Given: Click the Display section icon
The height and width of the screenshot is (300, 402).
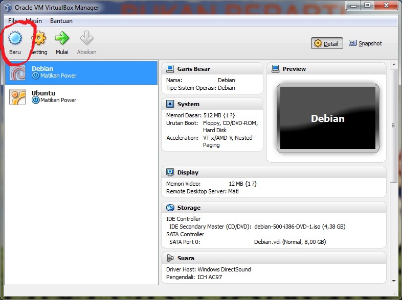Looking at the screenshot, I should point(170,172).
